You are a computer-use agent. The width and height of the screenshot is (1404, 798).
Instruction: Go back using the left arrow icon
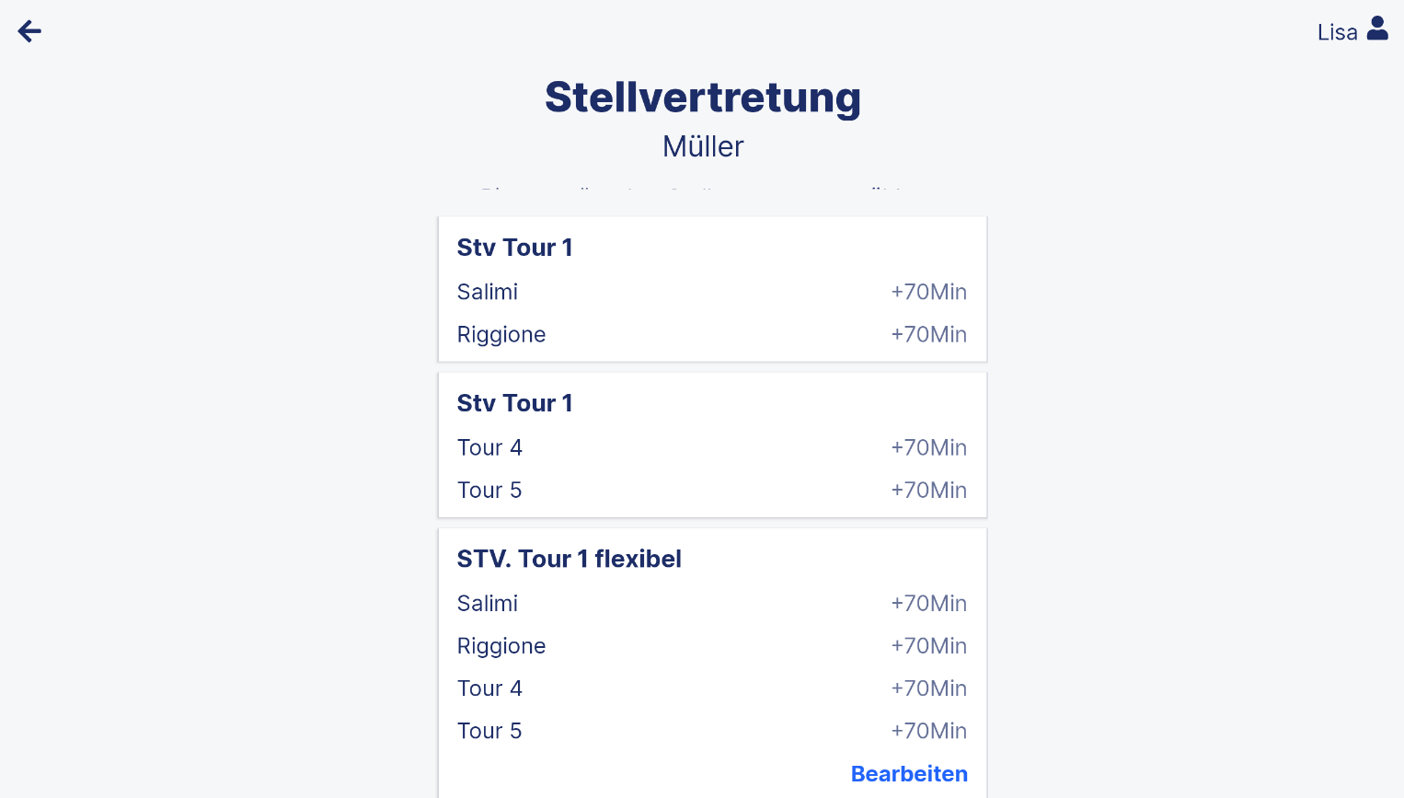tap(29, 31)
